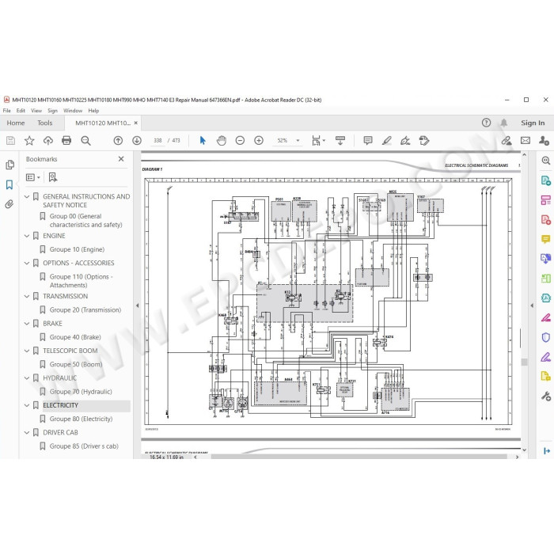Open the View menu
Screen dimensions: 554x554
pyautogui.click(x=36, y=111)
